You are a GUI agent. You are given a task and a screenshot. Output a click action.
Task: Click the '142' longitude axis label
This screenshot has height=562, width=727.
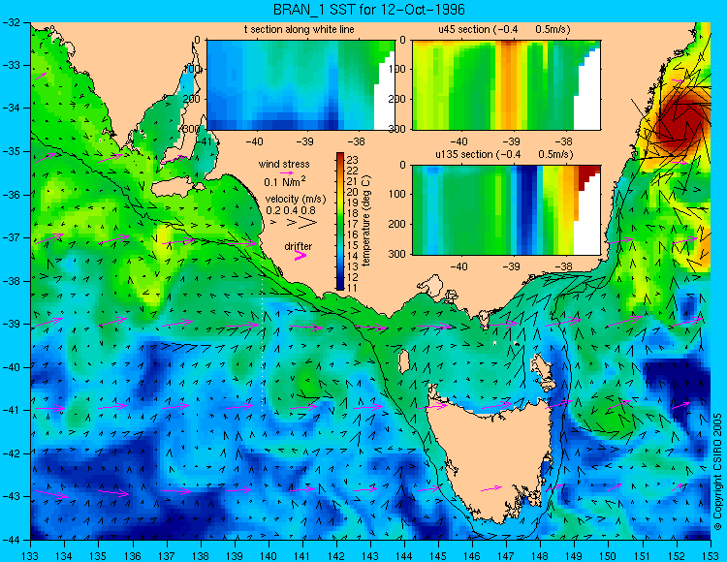coord(336,555)
